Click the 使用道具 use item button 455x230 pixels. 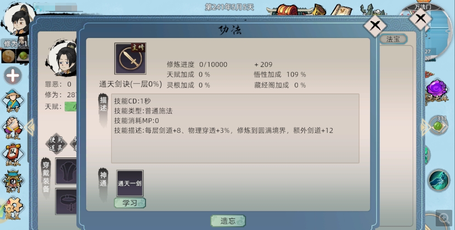point(56,144)
